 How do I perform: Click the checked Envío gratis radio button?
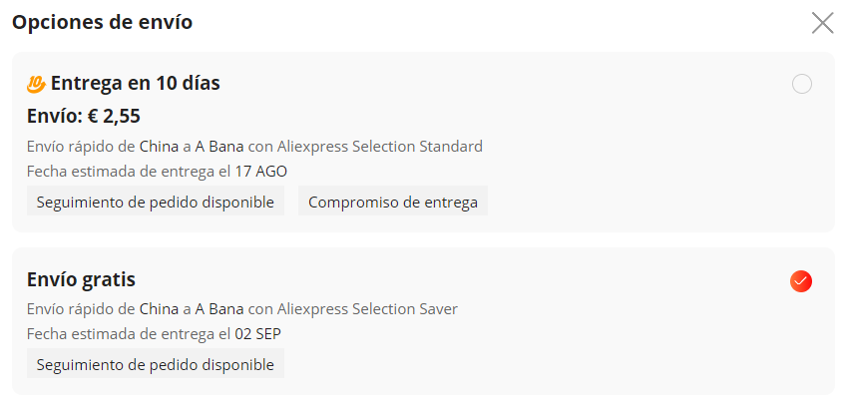coord(801,281)
